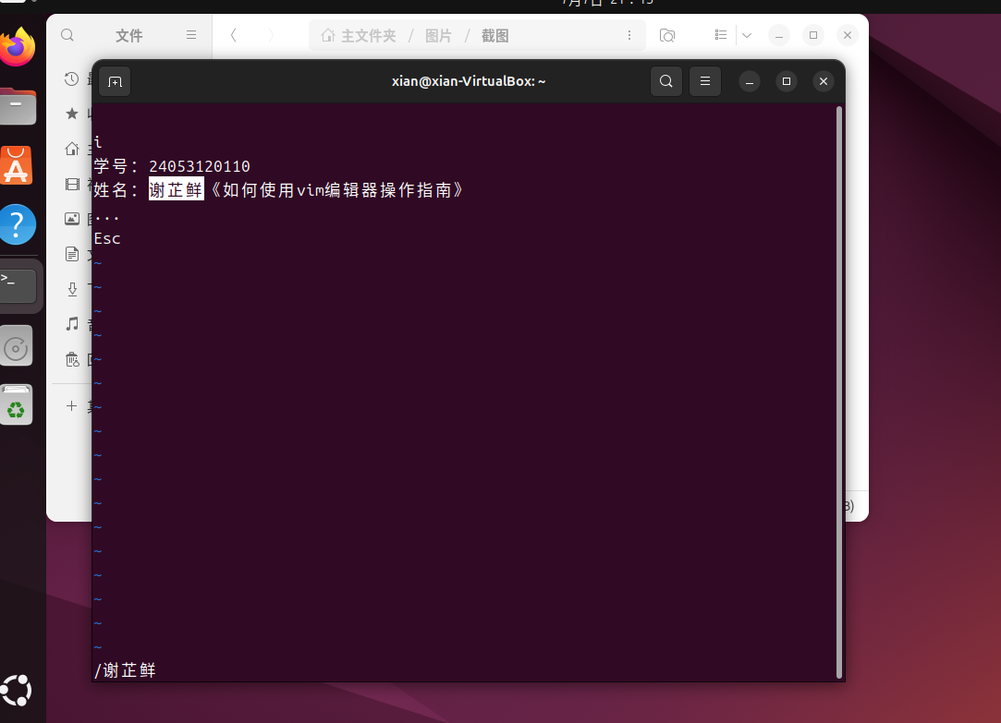
Task: Click 截图 in Files path bar
Action: (494, 36)
